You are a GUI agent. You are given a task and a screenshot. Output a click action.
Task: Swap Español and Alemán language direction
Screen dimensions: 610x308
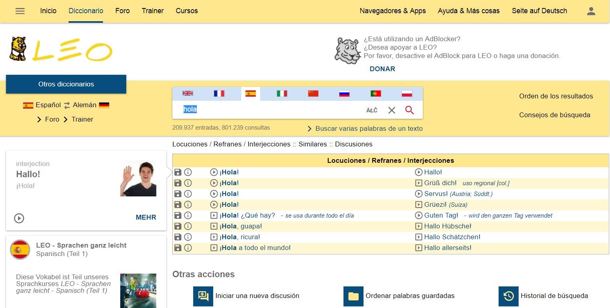point(67,105)
